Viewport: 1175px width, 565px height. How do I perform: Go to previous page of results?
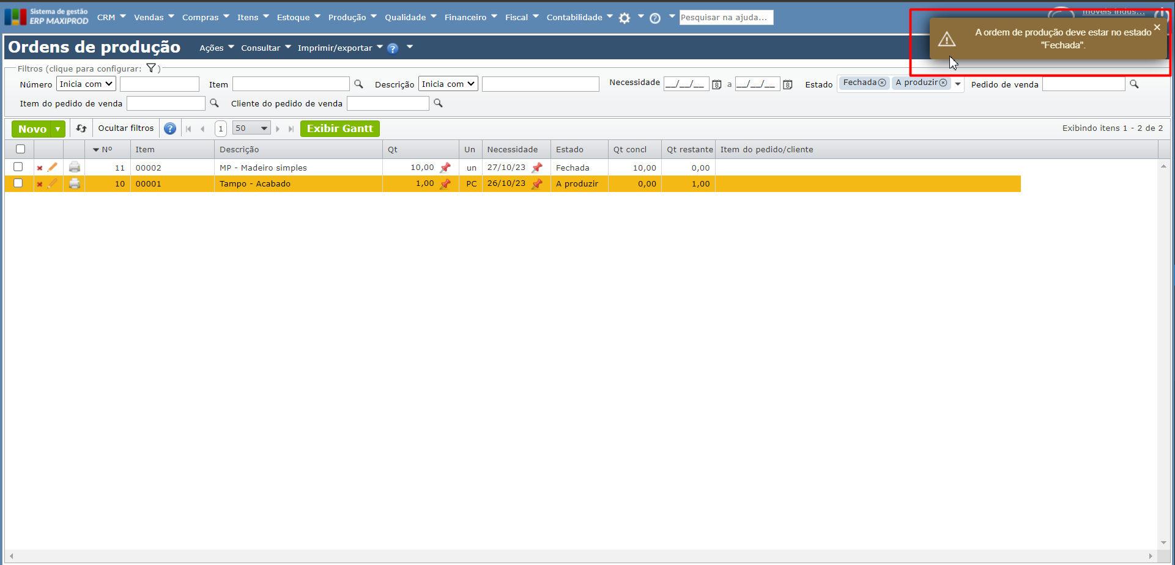coord(202,129)
